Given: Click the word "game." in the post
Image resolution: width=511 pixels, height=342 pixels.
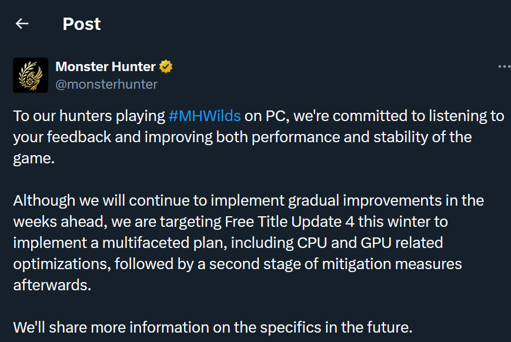Looking at the screenshot, I should pos(34,159).
